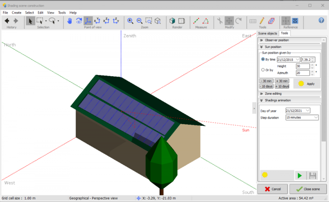Click the measure distance icon
This screenshot has width=329, height=202.
(196, 21)
